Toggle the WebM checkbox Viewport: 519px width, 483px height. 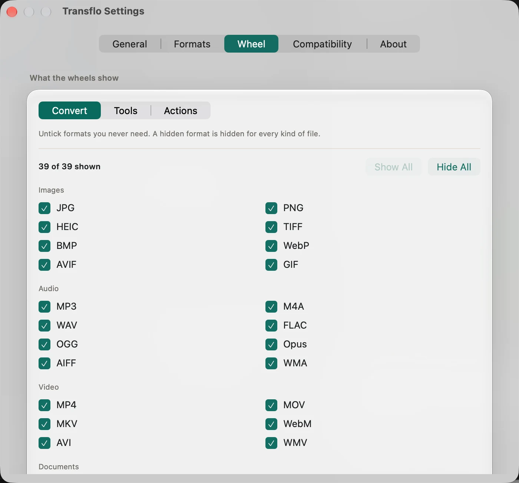click(271, 424)
